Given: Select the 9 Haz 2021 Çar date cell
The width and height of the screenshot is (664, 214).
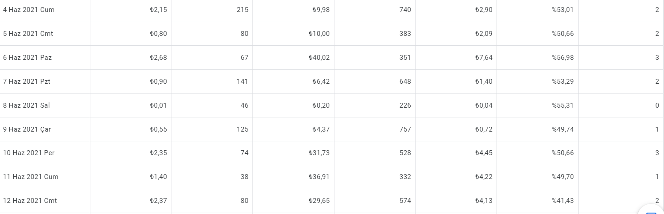Looking at the screenshot, I should (45, 129).
